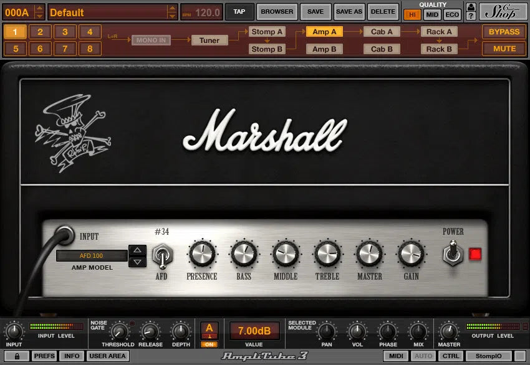Click the user account icon near Custom Shop
This screenshot has height=365, width=530.
click(x=471, y=6)
